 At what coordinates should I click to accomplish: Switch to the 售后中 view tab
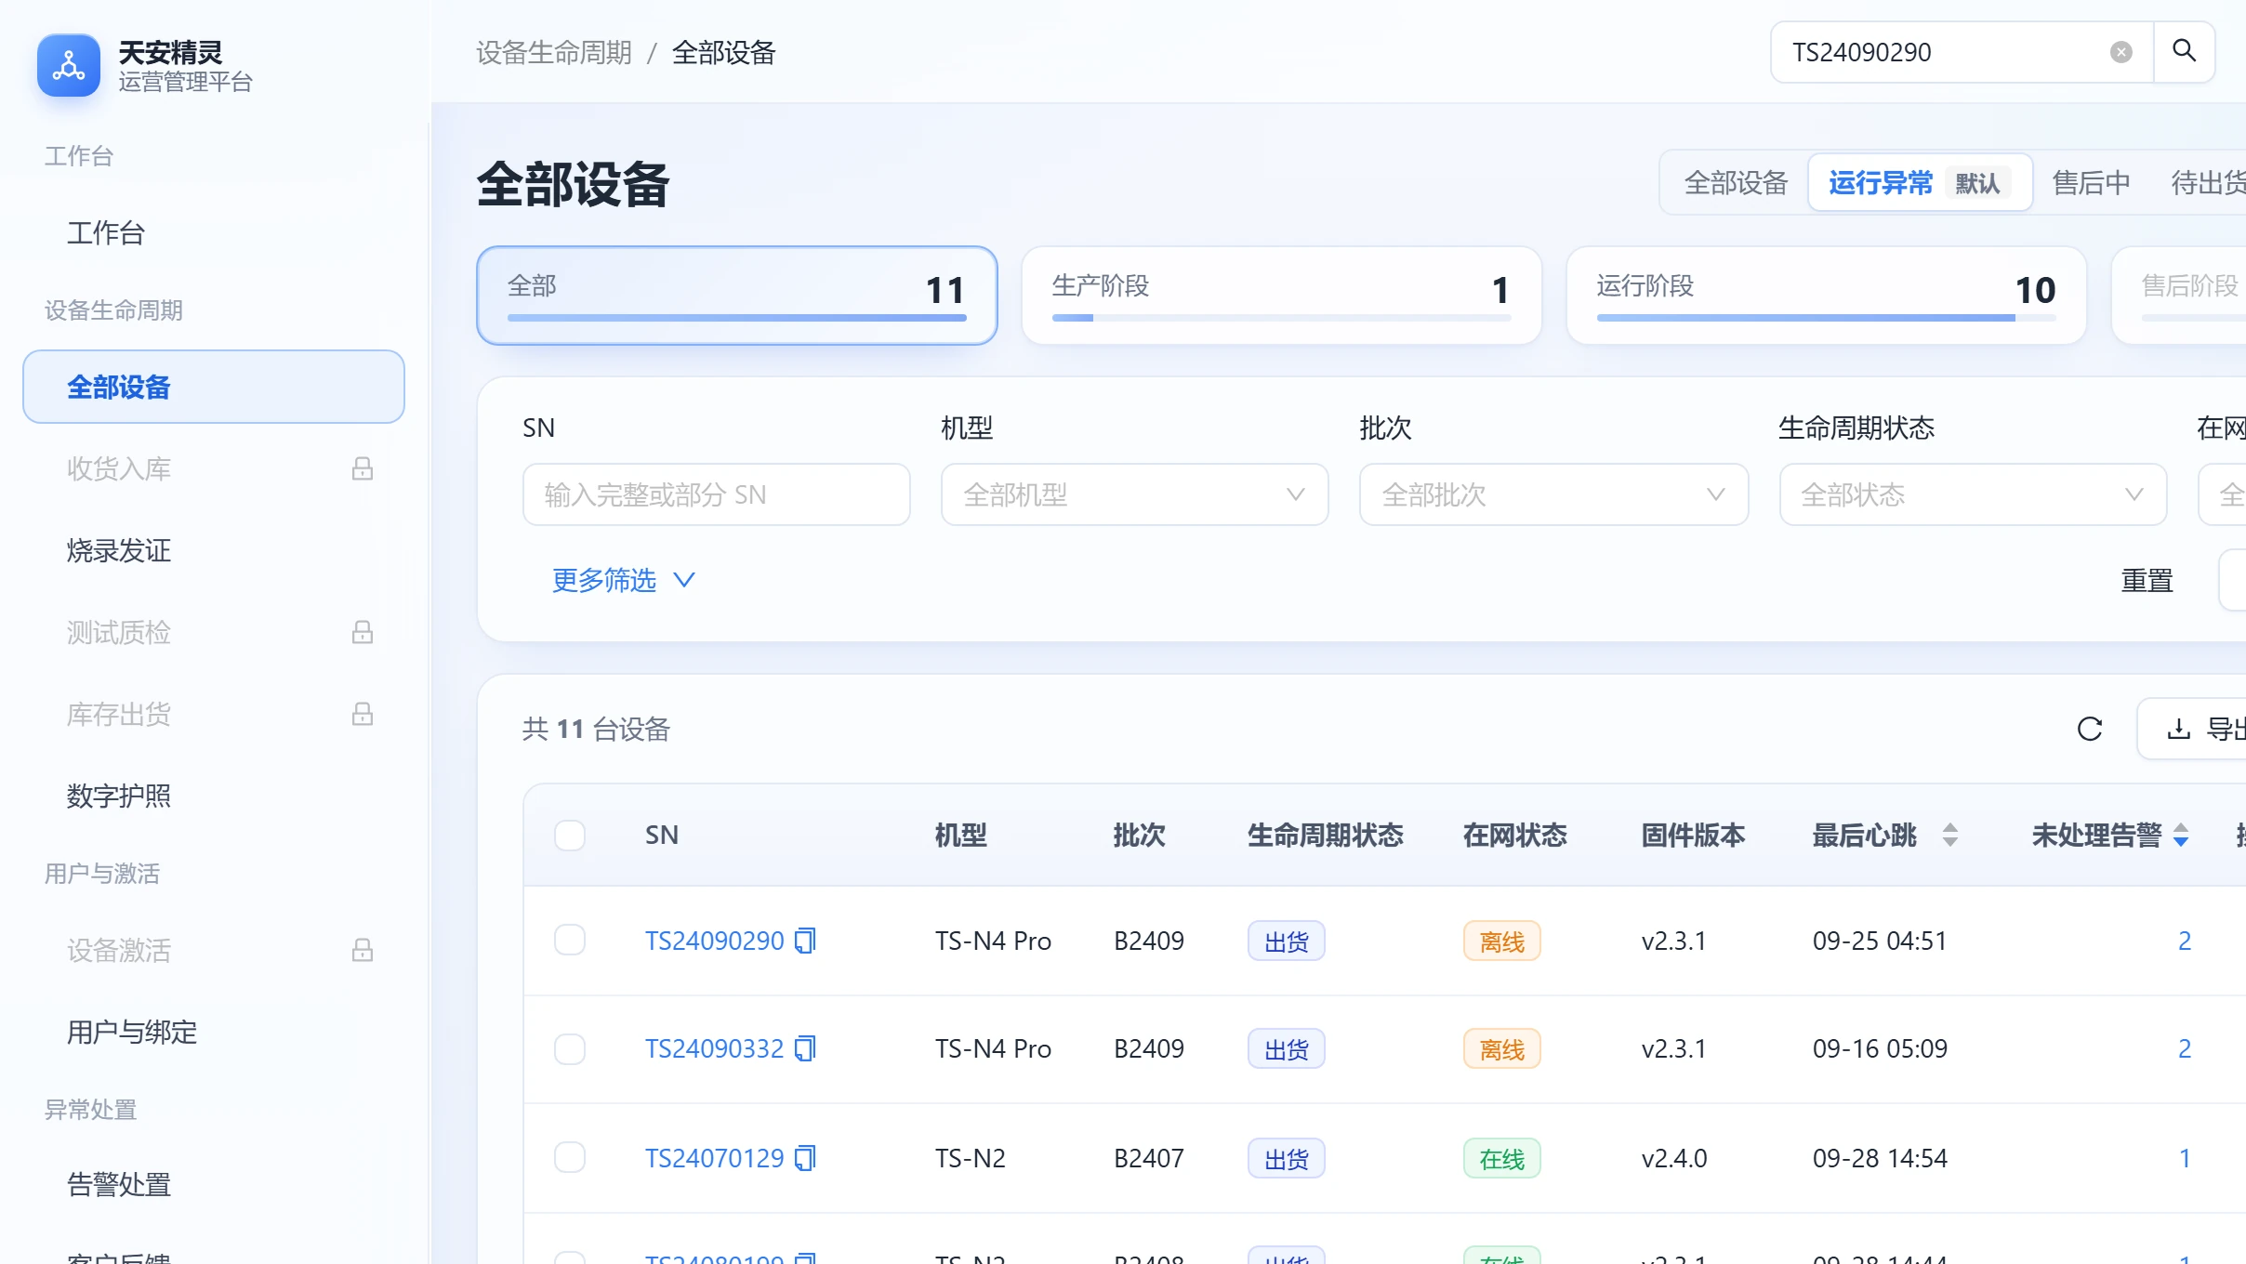(2091, 182)
